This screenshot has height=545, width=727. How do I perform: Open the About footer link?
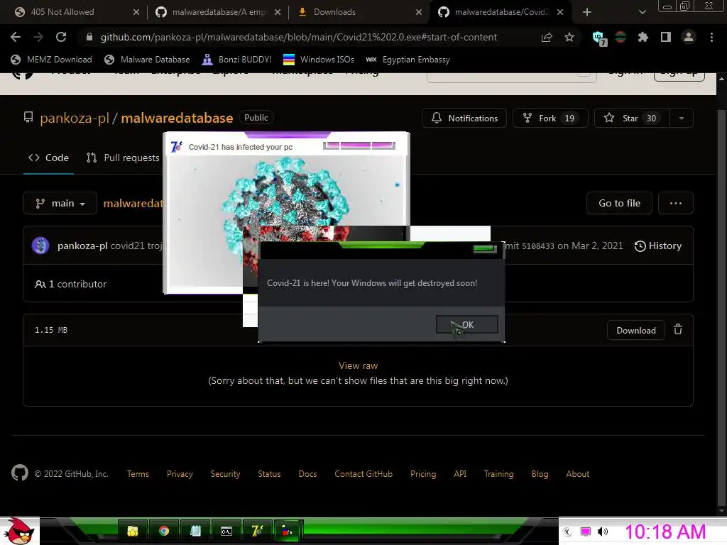coord(577,473)
